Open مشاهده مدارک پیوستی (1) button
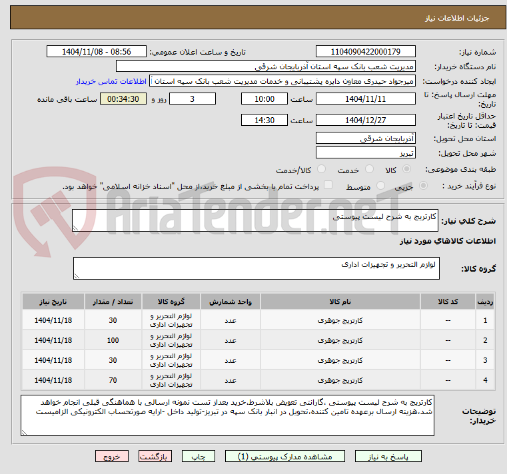The image size is (507, 474). pos(285,456)
